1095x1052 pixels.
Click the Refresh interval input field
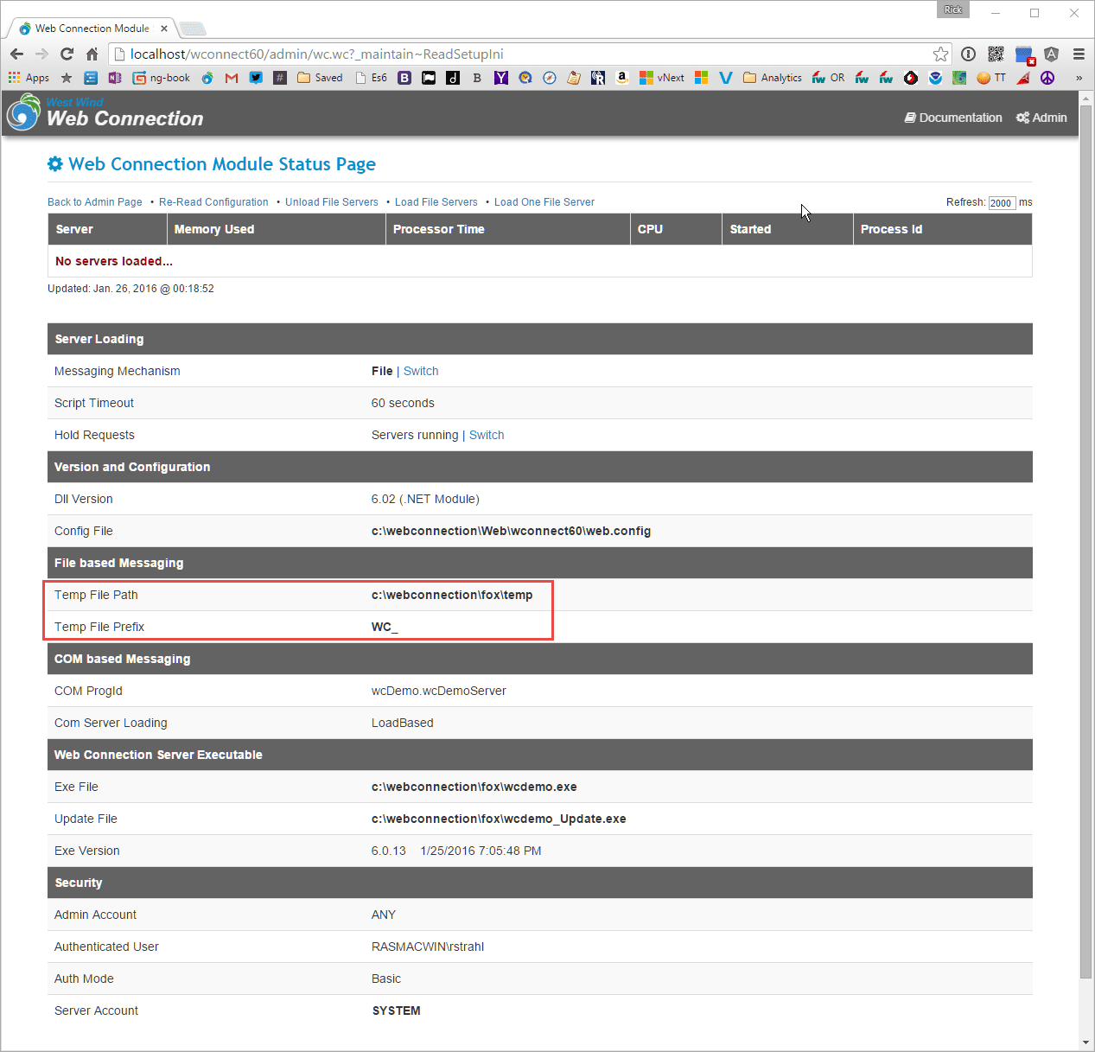click(1002, 203)
